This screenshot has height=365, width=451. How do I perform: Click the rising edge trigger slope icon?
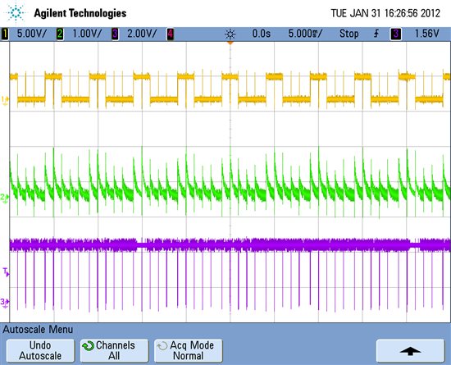point(376,34)
